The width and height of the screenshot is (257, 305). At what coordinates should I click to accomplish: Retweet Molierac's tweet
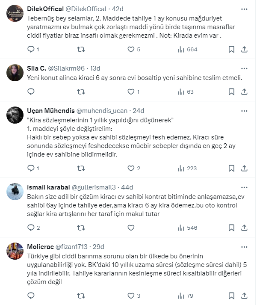click(80, 296)
